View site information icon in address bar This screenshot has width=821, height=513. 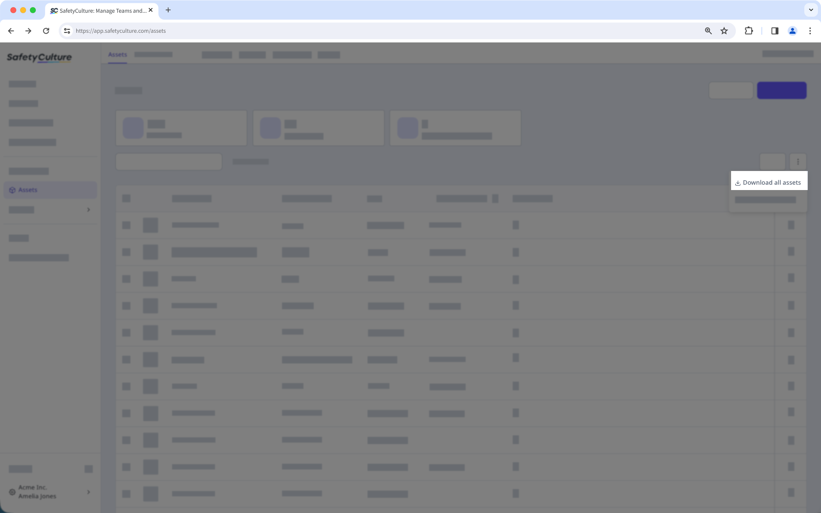tap(67, 31)
